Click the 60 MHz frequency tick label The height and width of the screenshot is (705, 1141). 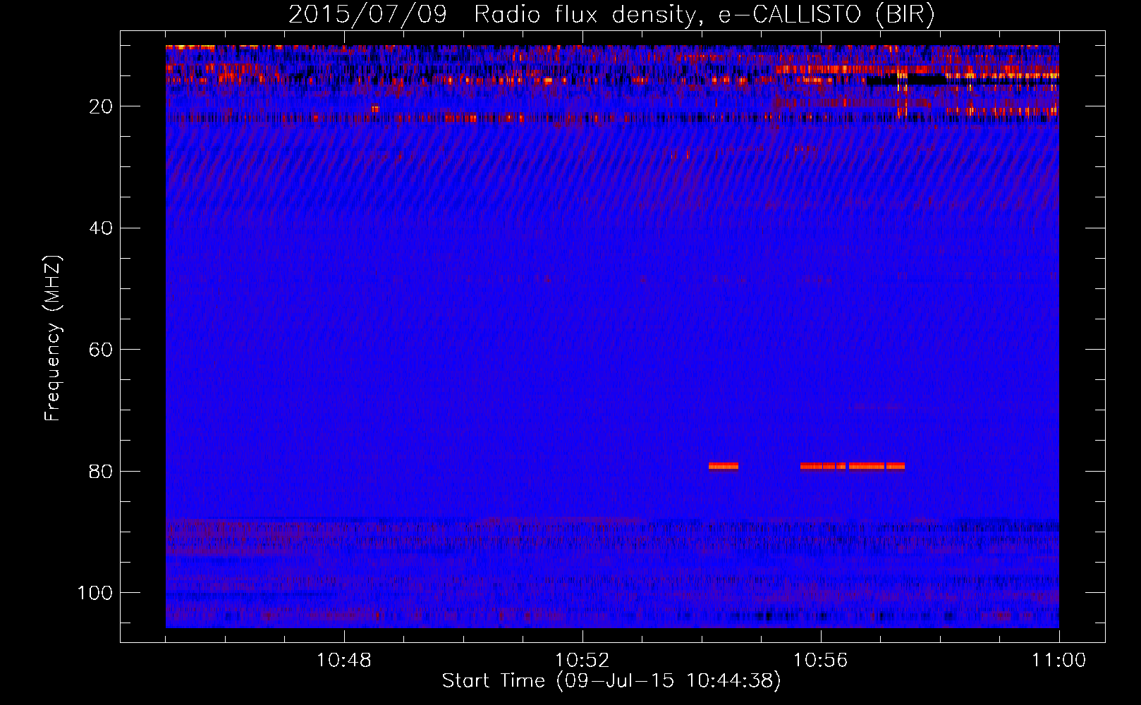pyautogui.click(x=102, y=350)
